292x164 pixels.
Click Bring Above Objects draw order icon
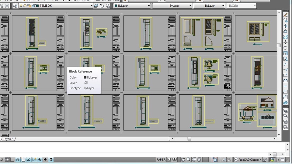pyautogui.click(x=286, y=122)
